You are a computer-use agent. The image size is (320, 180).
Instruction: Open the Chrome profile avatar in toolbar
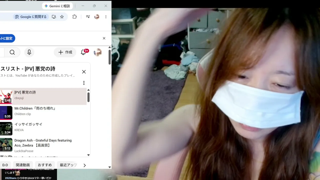click(x=97, y=17)
